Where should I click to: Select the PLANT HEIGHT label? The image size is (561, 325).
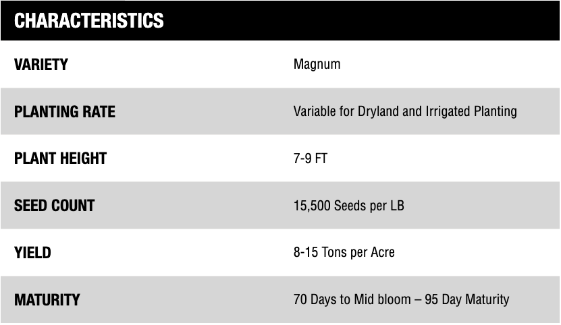pos(60,158)
